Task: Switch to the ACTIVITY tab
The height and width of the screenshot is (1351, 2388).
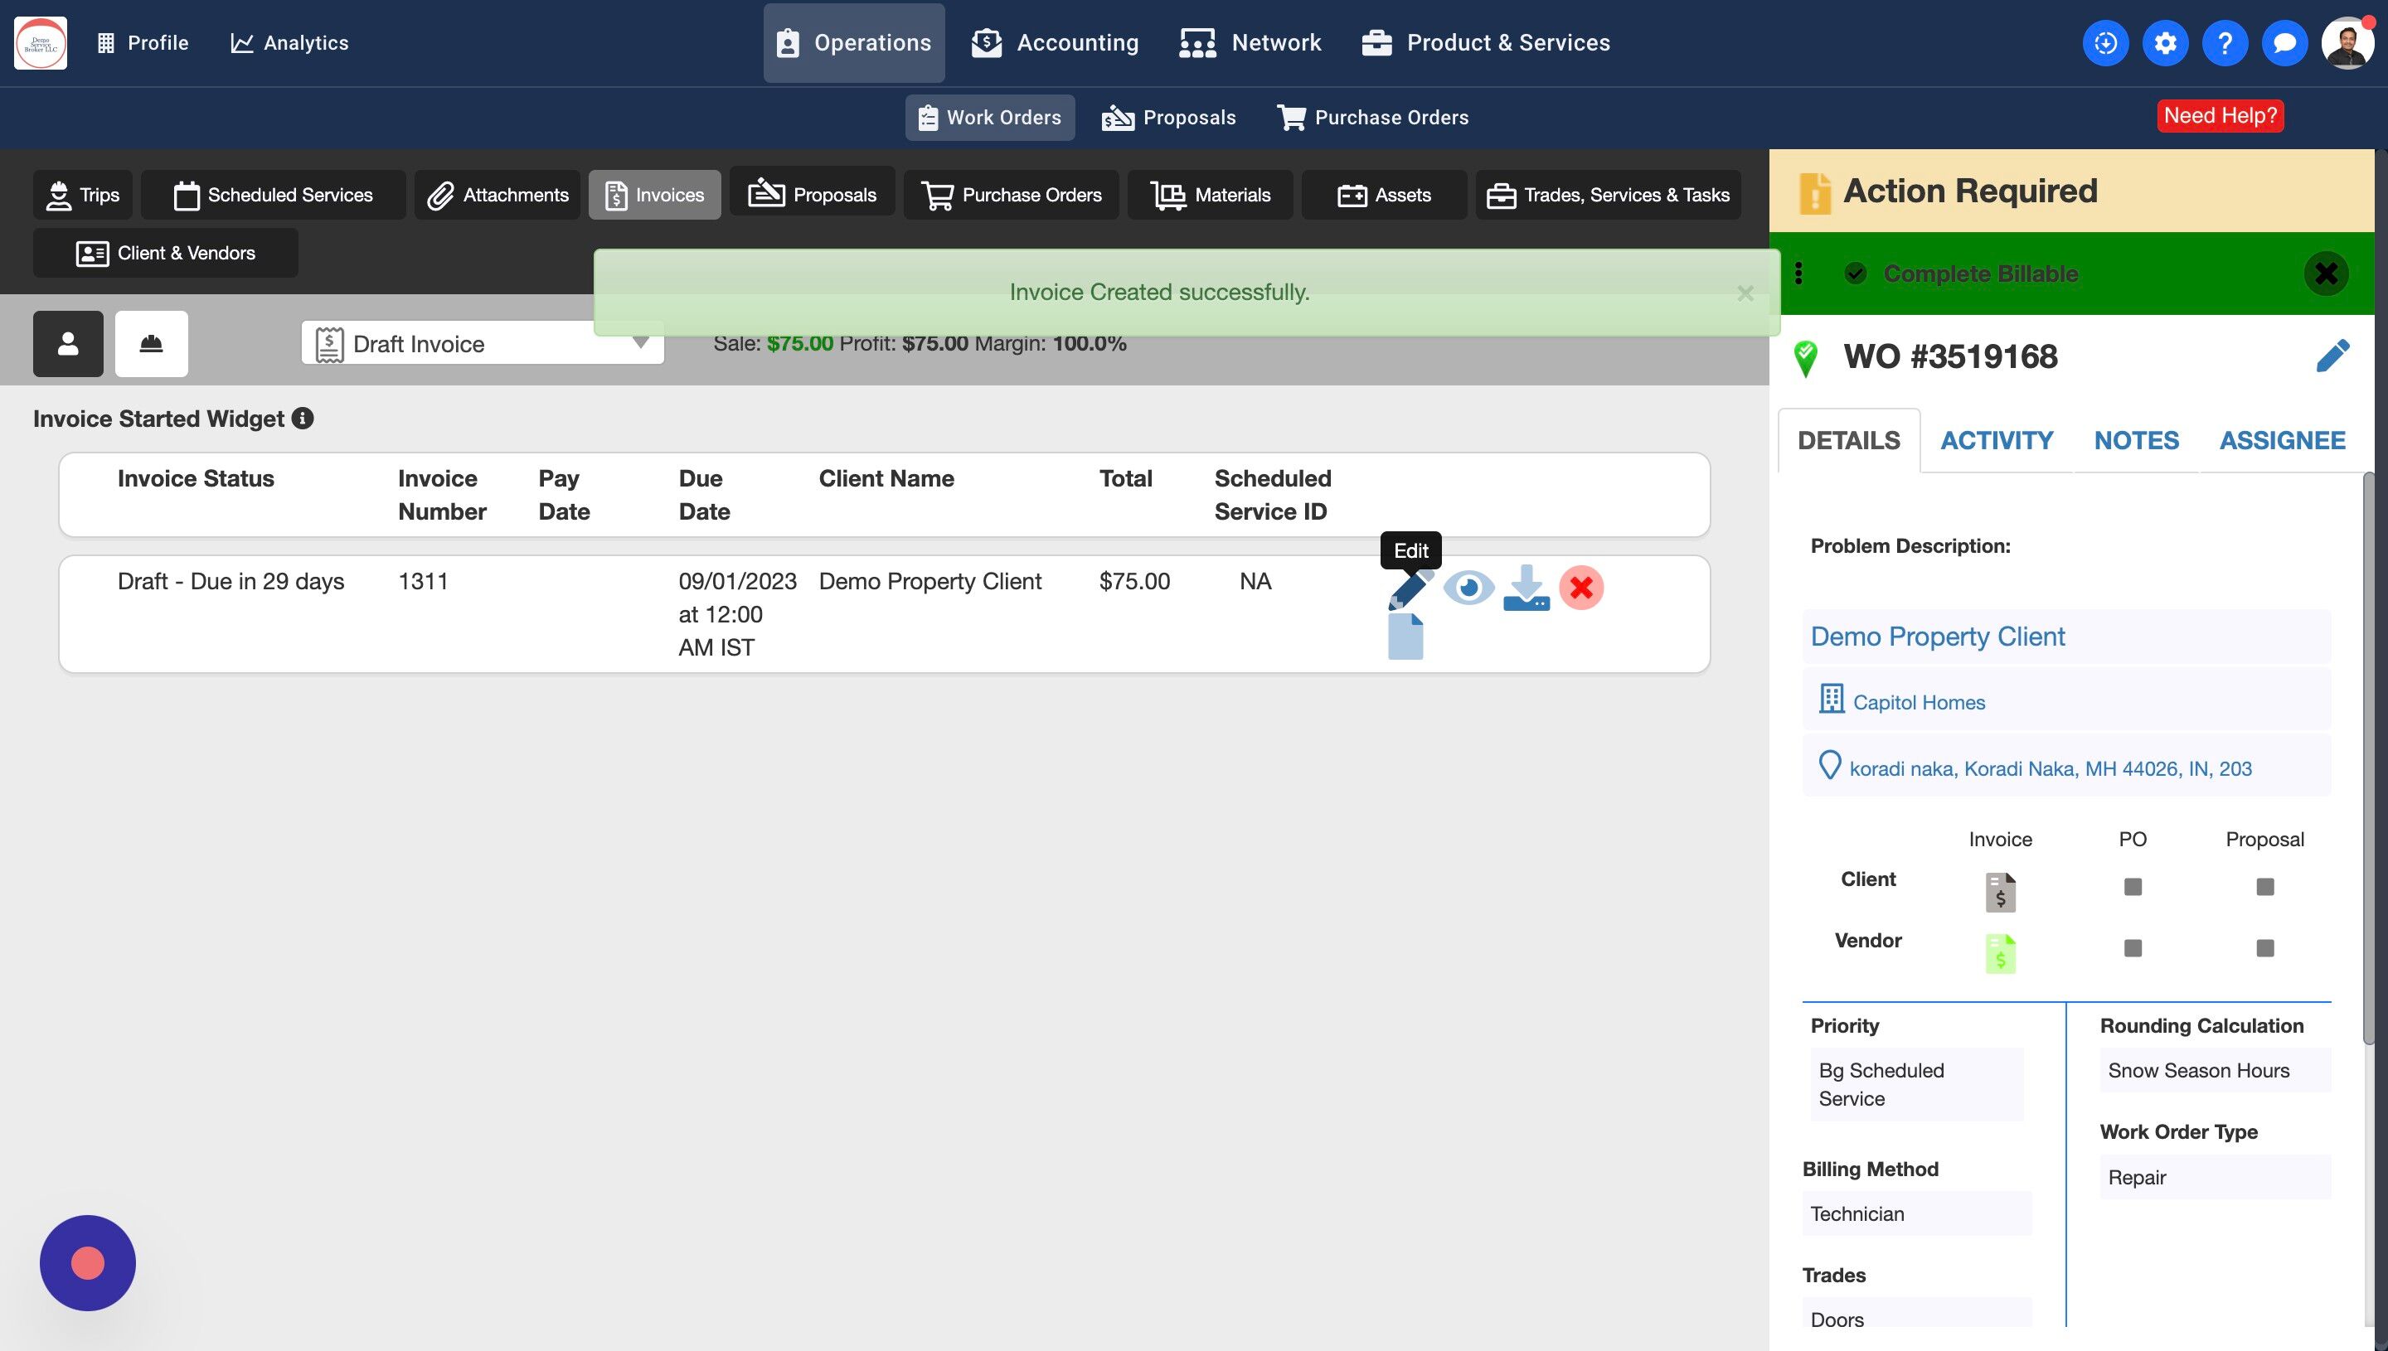Action: tap(1997, 441)
